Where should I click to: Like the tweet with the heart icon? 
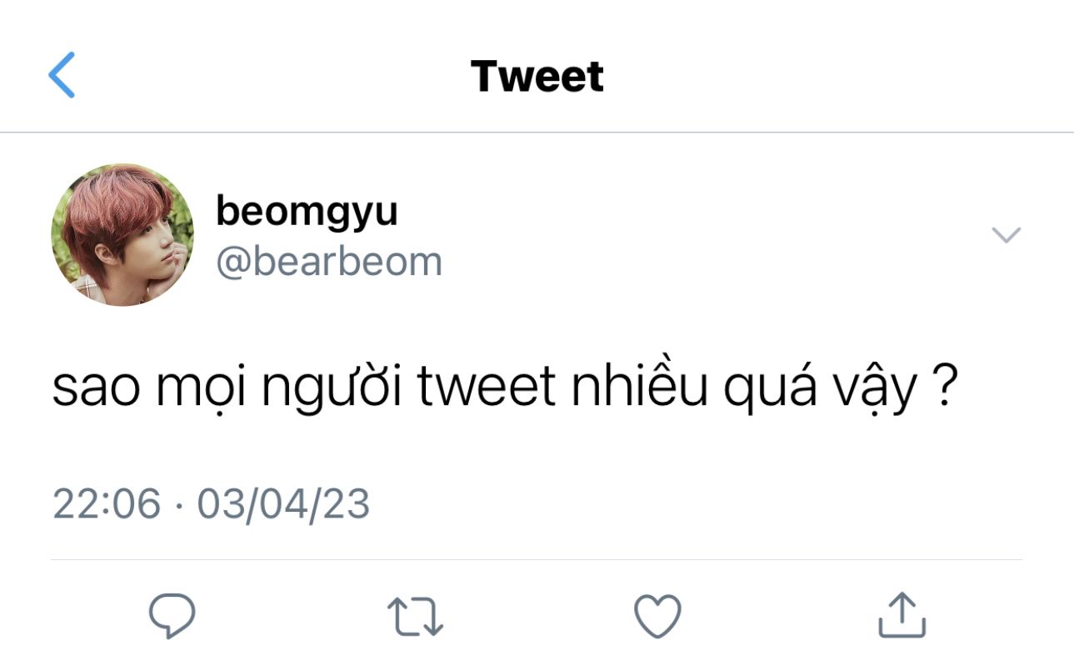(658, 617)
